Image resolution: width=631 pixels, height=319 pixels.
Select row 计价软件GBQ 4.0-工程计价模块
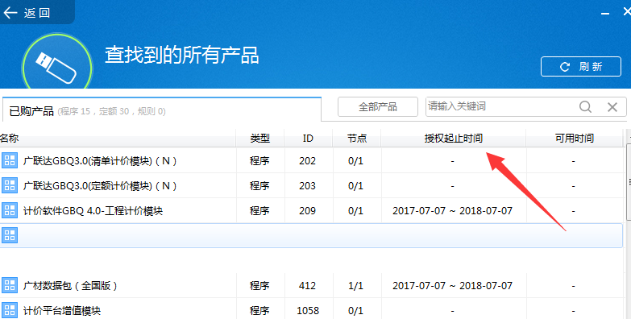(311, 210)
